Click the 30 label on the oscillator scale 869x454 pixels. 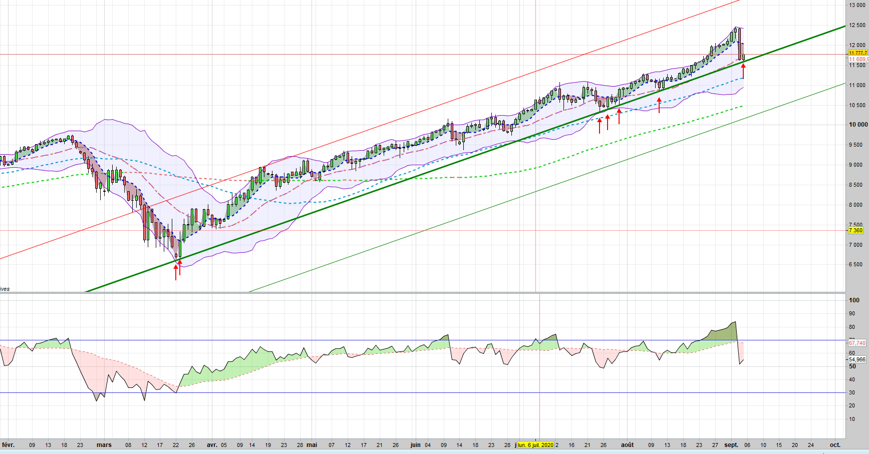[852, 392]
